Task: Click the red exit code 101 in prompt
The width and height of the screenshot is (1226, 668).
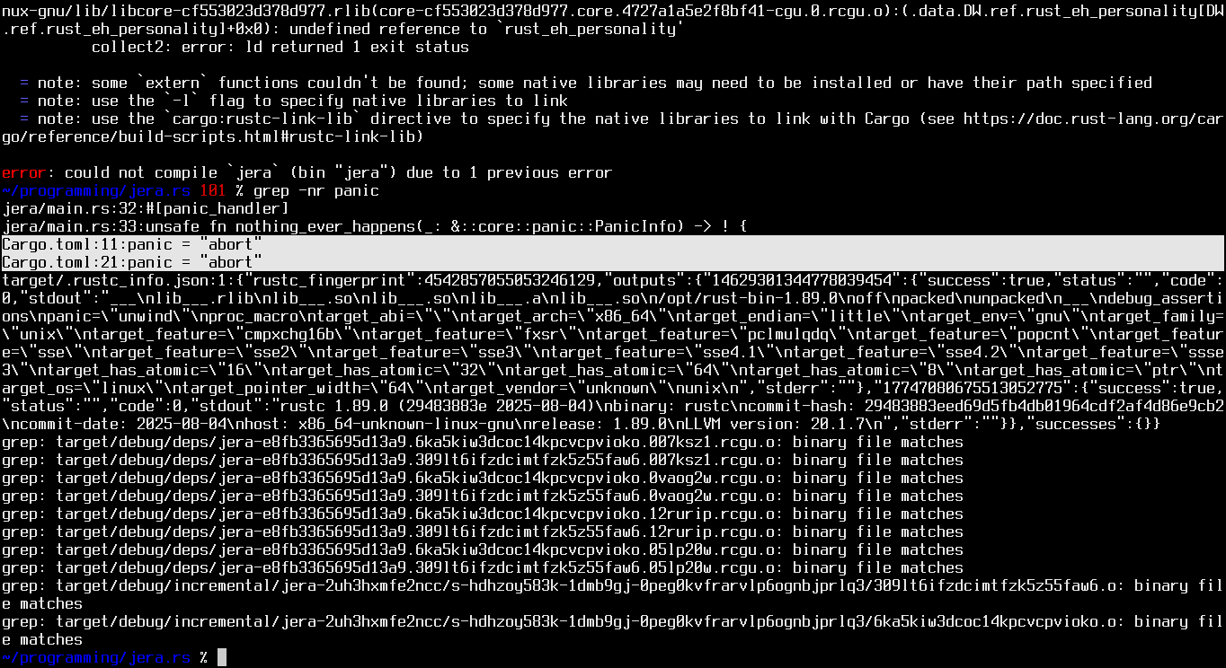Action: [213, 190]
